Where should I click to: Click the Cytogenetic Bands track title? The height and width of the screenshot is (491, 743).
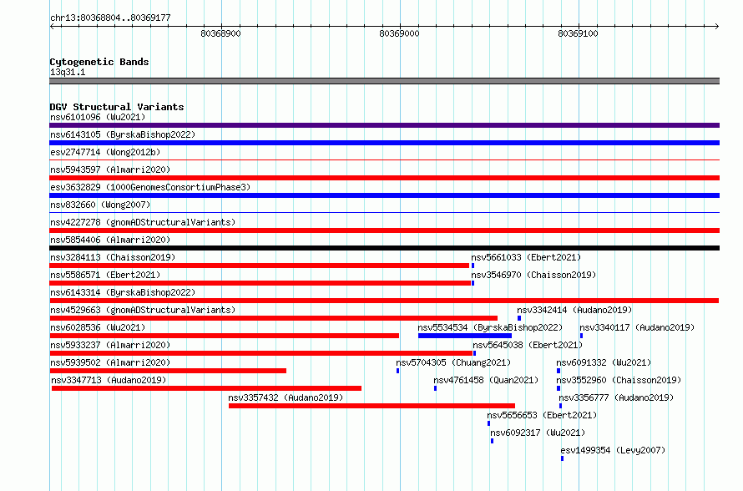click(99, 62)
